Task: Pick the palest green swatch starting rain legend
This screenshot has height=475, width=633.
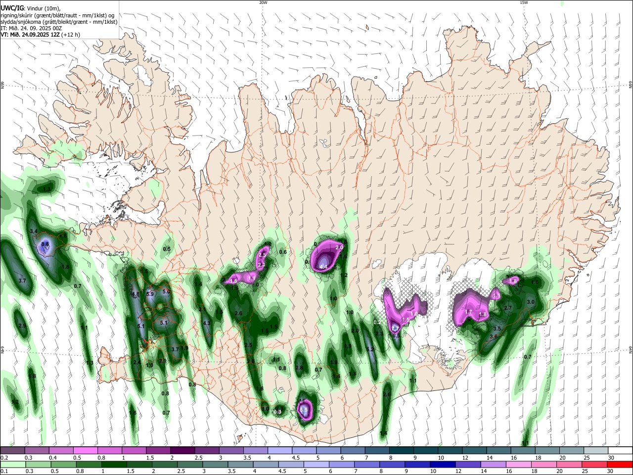Action: click(12, 465)
